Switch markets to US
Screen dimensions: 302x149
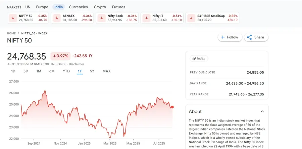28,7
